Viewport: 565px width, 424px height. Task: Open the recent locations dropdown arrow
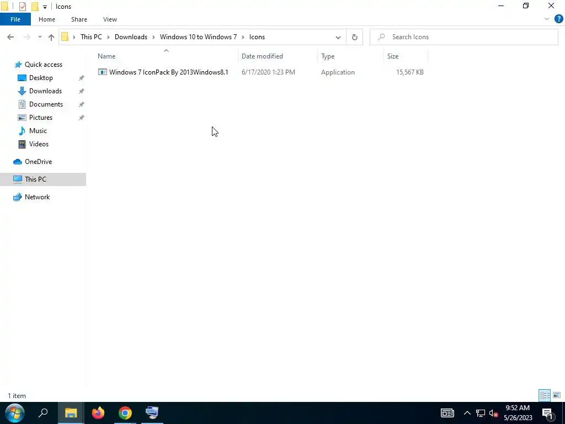coord(40,37)
